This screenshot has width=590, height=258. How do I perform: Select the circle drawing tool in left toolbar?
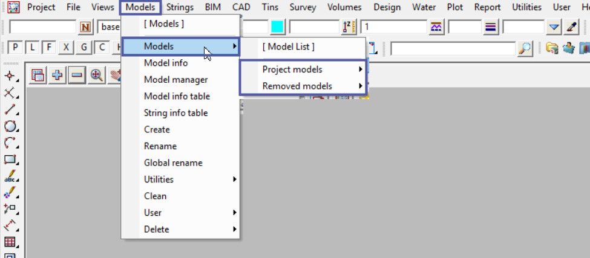(10, 126)
